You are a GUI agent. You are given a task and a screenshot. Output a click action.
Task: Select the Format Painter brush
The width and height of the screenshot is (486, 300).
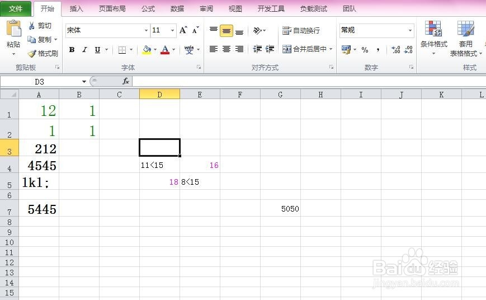click(32, 54)
